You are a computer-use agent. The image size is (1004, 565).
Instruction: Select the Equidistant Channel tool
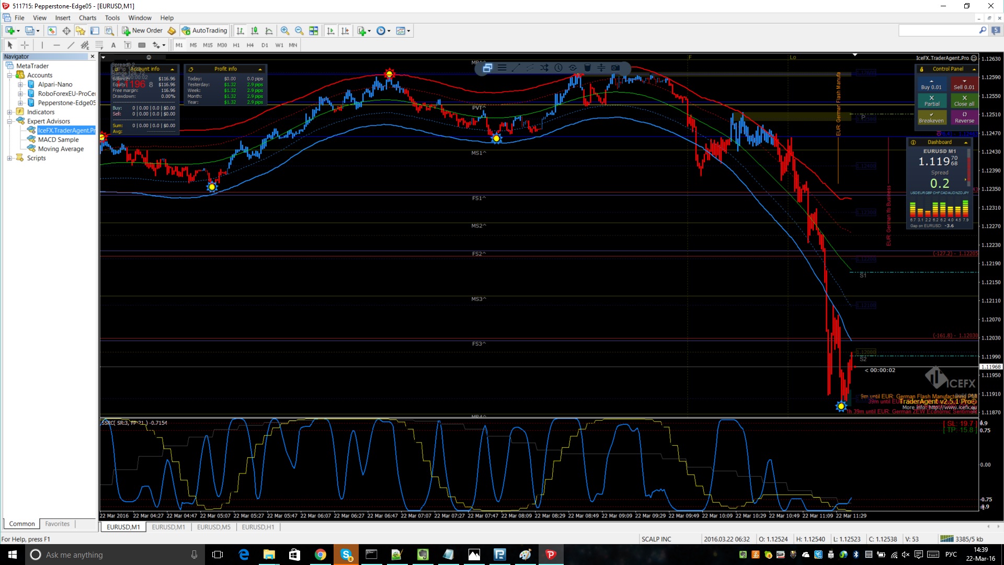pyautogui.click(x=85, y=45)
